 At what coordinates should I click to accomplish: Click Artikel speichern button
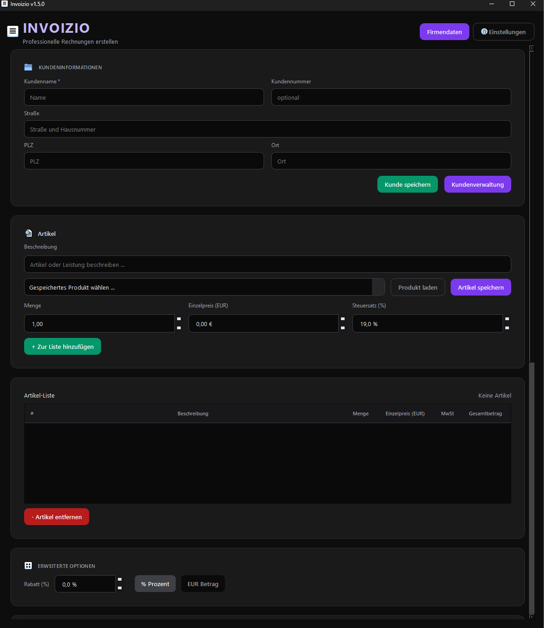481,287
